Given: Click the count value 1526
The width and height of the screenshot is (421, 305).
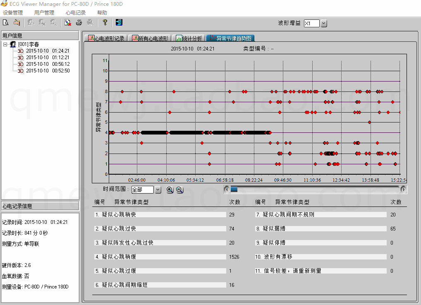Looking at the screenshot, I should (234, 257).
